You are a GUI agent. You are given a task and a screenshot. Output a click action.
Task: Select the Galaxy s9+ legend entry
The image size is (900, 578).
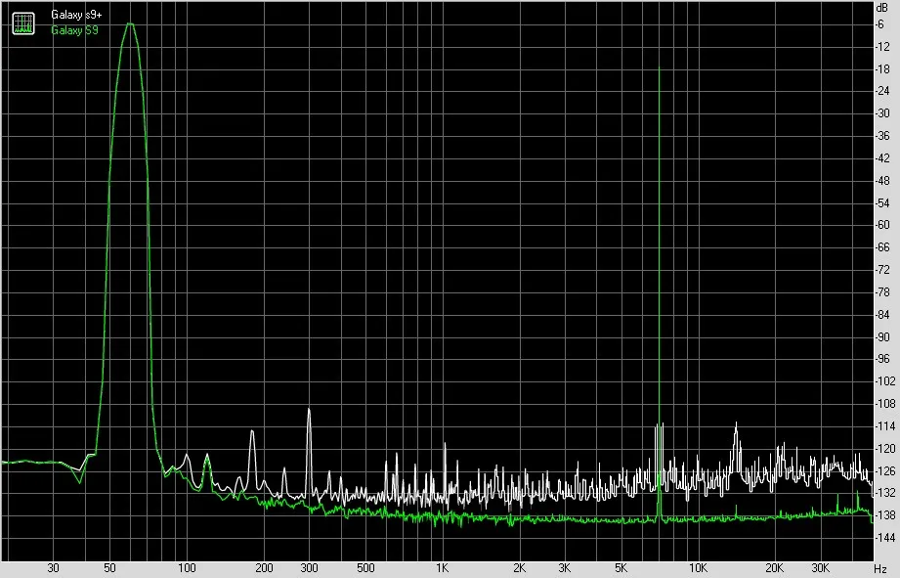pos(76,15)
